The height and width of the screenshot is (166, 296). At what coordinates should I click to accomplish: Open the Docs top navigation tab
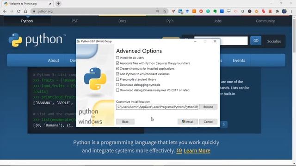coord(122,21)
